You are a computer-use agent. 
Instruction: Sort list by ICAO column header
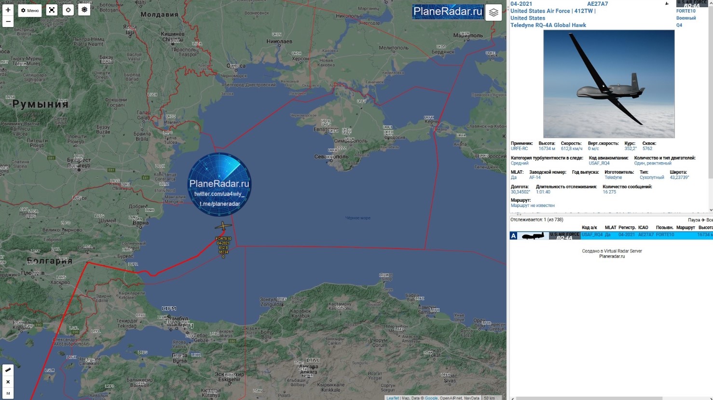click(x=643, y=228)
